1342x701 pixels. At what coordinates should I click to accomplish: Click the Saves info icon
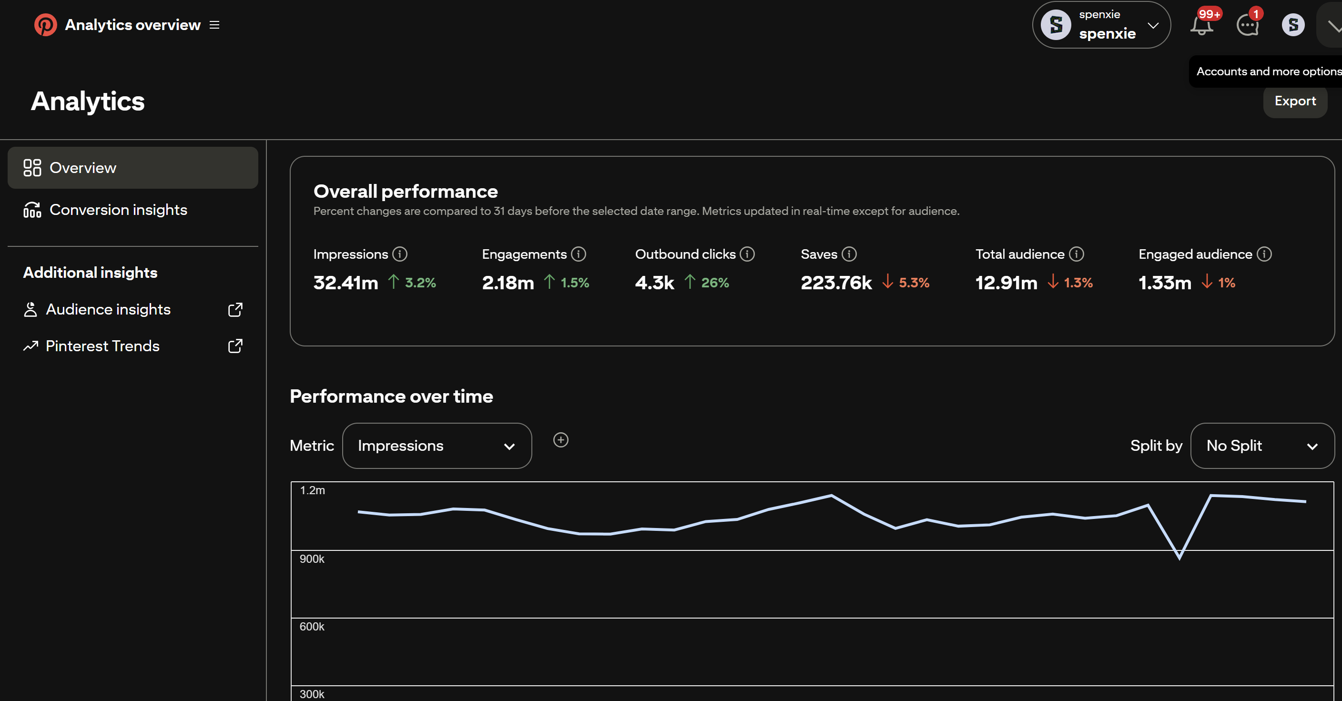pos(849,254)
